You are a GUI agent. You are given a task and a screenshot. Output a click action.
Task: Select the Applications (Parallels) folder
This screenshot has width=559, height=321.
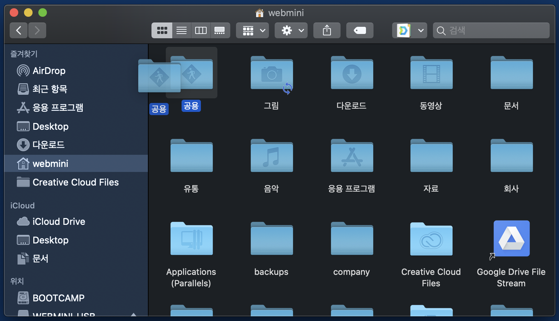coord(192,238)
